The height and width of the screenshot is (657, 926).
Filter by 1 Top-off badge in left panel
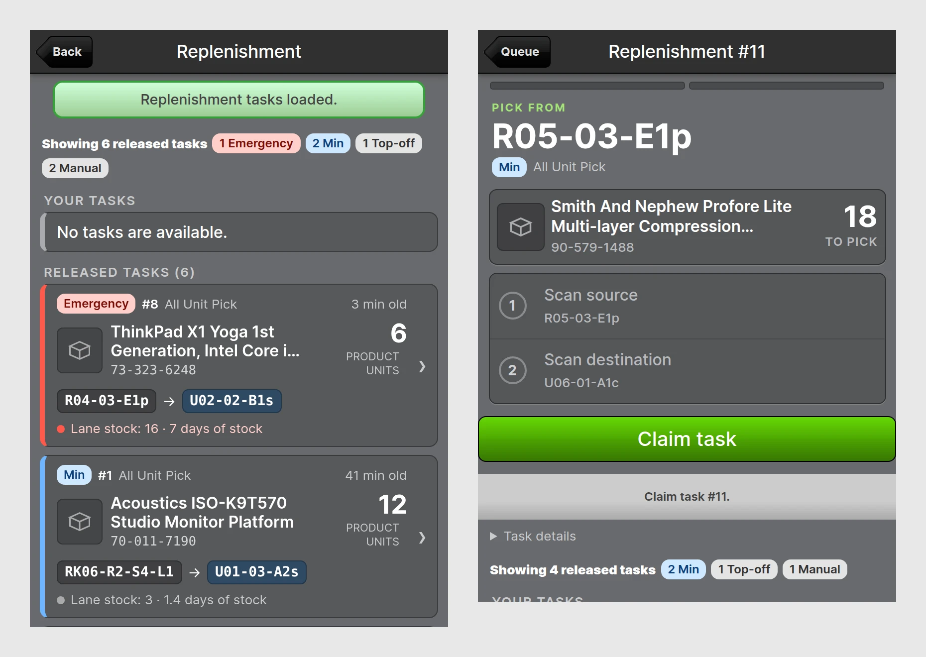click(389, 143)
